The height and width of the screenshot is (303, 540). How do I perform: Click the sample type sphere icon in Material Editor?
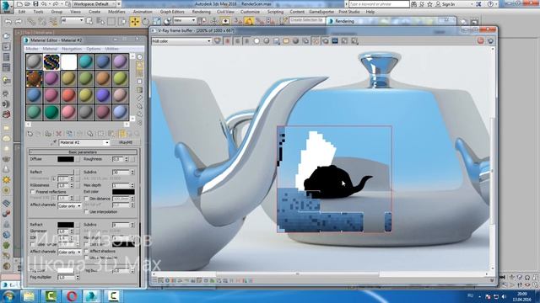139,57
